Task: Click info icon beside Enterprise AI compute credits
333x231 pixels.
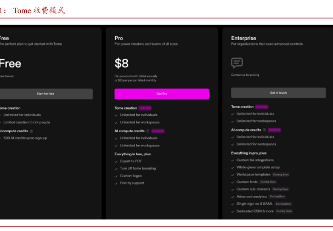Action: [x=264, y=130]
